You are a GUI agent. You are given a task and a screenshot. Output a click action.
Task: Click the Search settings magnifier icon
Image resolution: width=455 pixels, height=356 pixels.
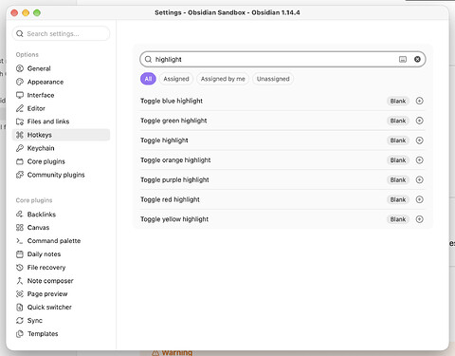pos(20,33)
